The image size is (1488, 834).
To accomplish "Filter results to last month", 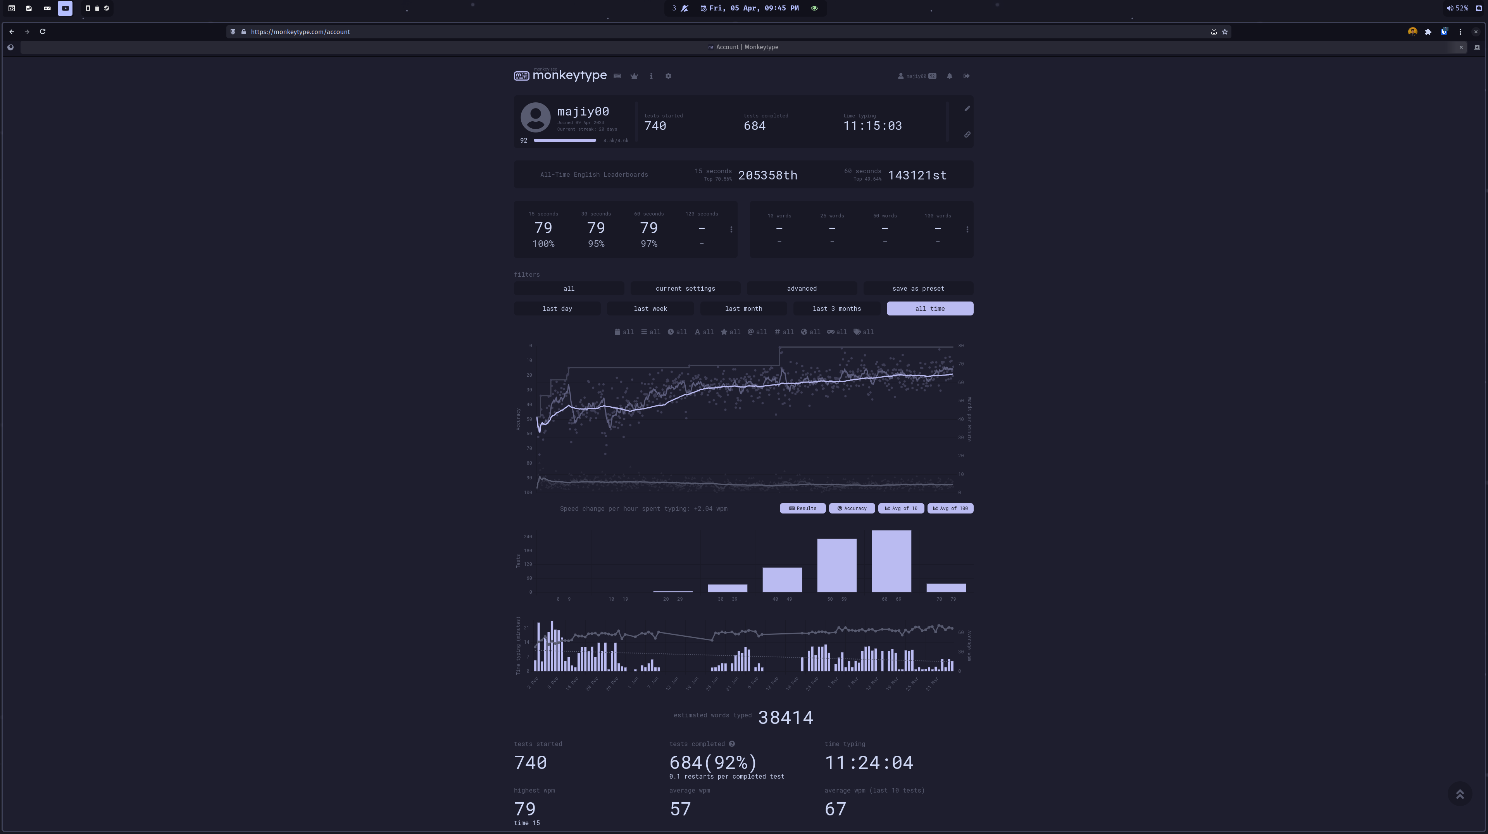I will click(743, 308).
